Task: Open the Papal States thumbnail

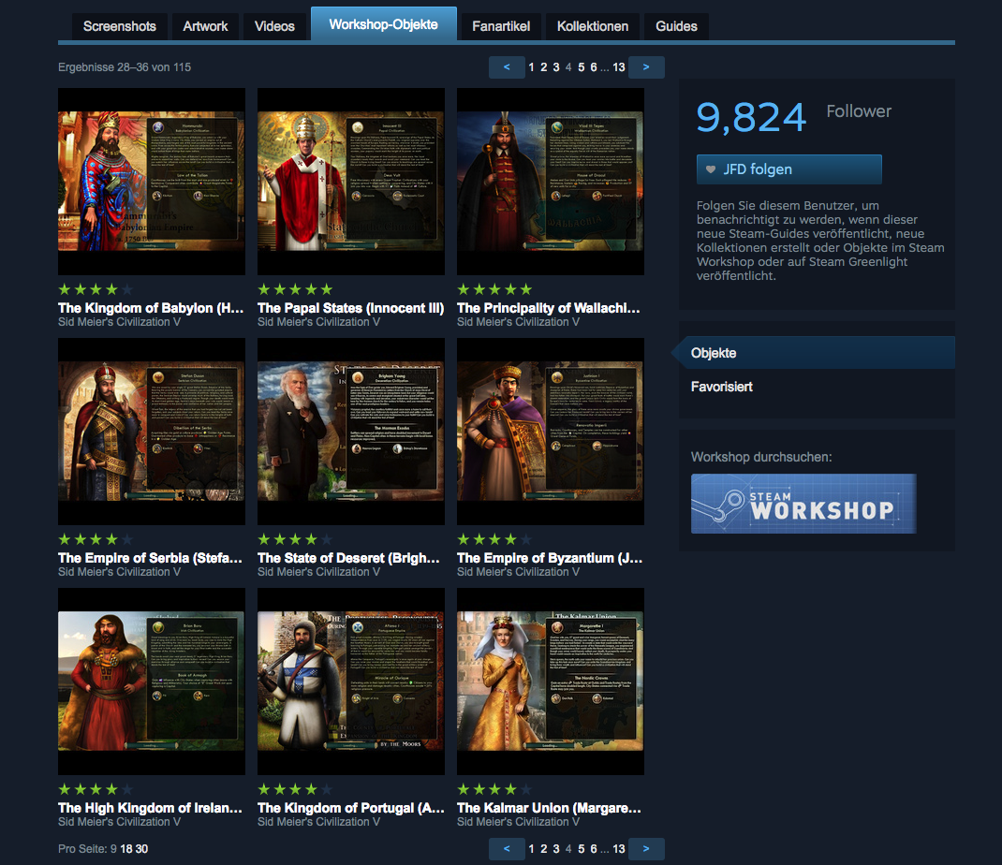Action: [x=351, y=182]
